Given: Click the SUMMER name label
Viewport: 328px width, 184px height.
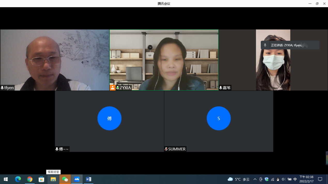Looking at the screenshot, I should click(x=177, y=149).
